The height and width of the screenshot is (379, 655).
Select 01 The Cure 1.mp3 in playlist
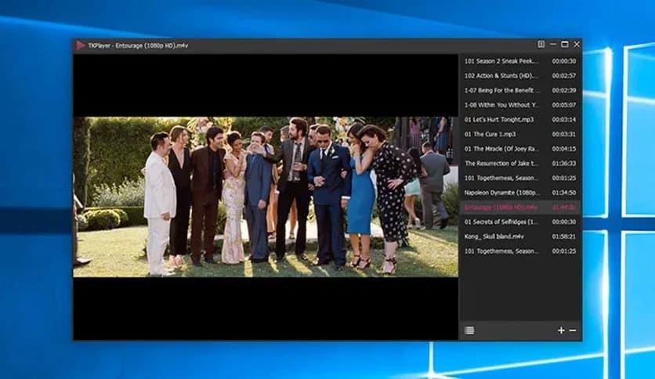tap(491, 134)
